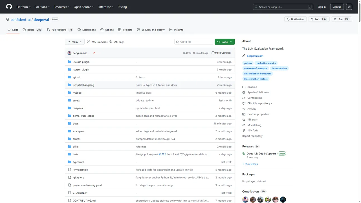Click the Search or jump to field
361x203 pixels.
283,7
